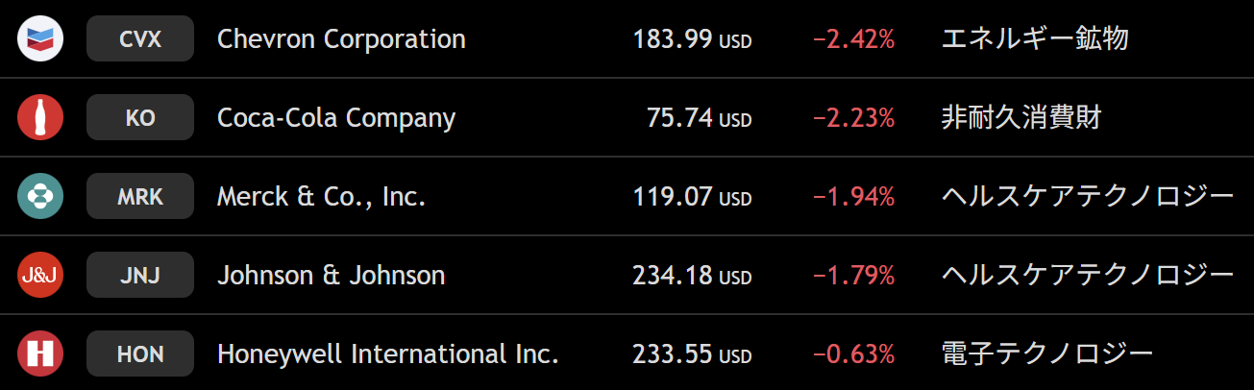Open Coca-Cola Company name link
The image size is (1254, 390).
pos(336,118)
